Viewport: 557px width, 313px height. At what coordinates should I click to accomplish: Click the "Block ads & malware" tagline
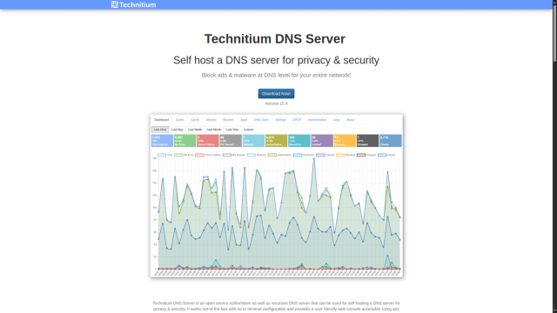276,76
